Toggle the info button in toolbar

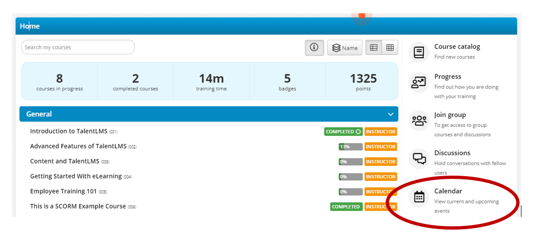314,47
